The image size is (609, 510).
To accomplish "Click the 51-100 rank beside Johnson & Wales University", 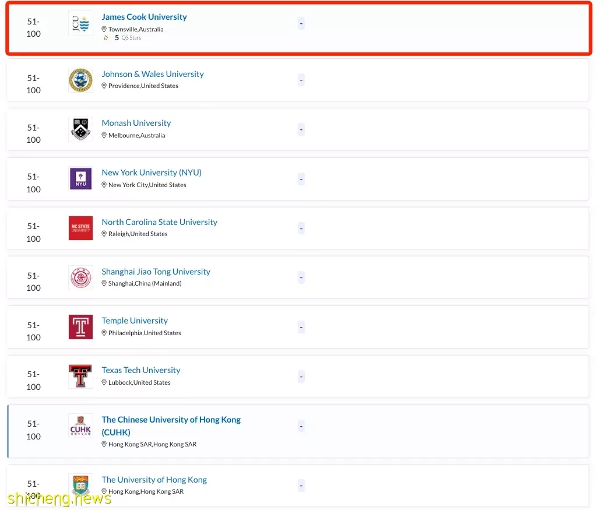I will coord(33,85).
